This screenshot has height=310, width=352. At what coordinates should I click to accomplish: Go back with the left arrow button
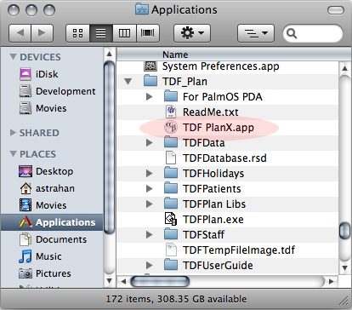tap(20, 33)
